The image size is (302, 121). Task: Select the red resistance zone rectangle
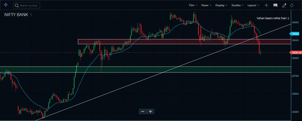(x=184, y=42)
